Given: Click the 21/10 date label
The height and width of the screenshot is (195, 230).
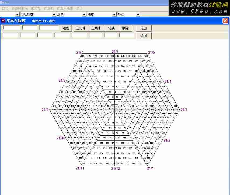Looking at the screenshot, I should 61,138.
